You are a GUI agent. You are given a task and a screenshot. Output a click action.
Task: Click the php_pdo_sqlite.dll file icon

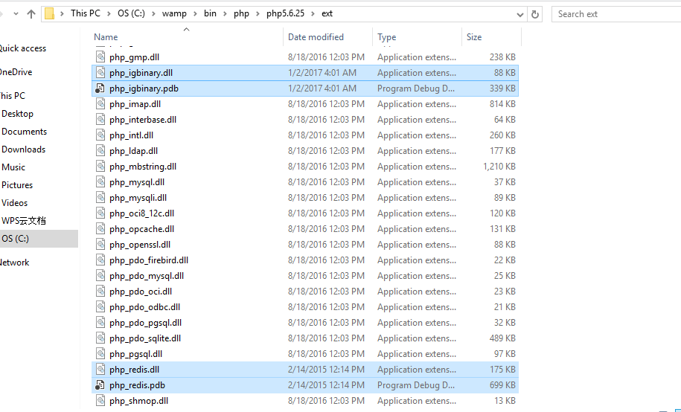tap(100, 338)
